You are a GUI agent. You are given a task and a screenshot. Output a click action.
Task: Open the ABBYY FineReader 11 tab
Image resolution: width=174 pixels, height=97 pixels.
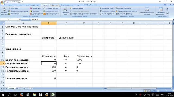89,5
